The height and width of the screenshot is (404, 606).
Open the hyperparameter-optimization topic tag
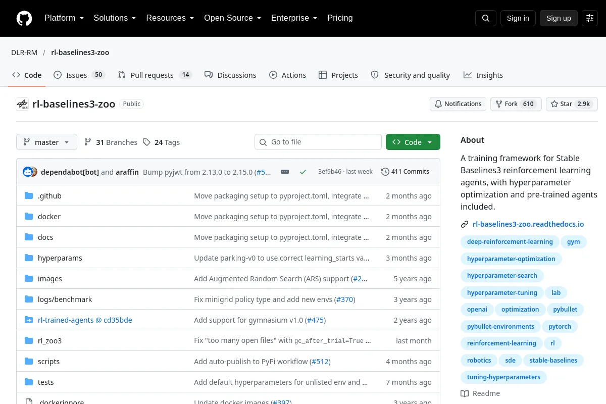pos(511,259)
